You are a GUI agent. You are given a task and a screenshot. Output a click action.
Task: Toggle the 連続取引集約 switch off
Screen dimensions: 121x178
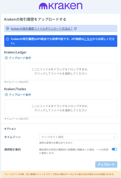(x=114, y=149)
